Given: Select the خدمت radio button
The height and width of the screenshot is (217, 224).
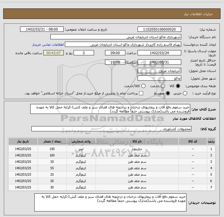Looking at the screenshot, I should 163,86.
